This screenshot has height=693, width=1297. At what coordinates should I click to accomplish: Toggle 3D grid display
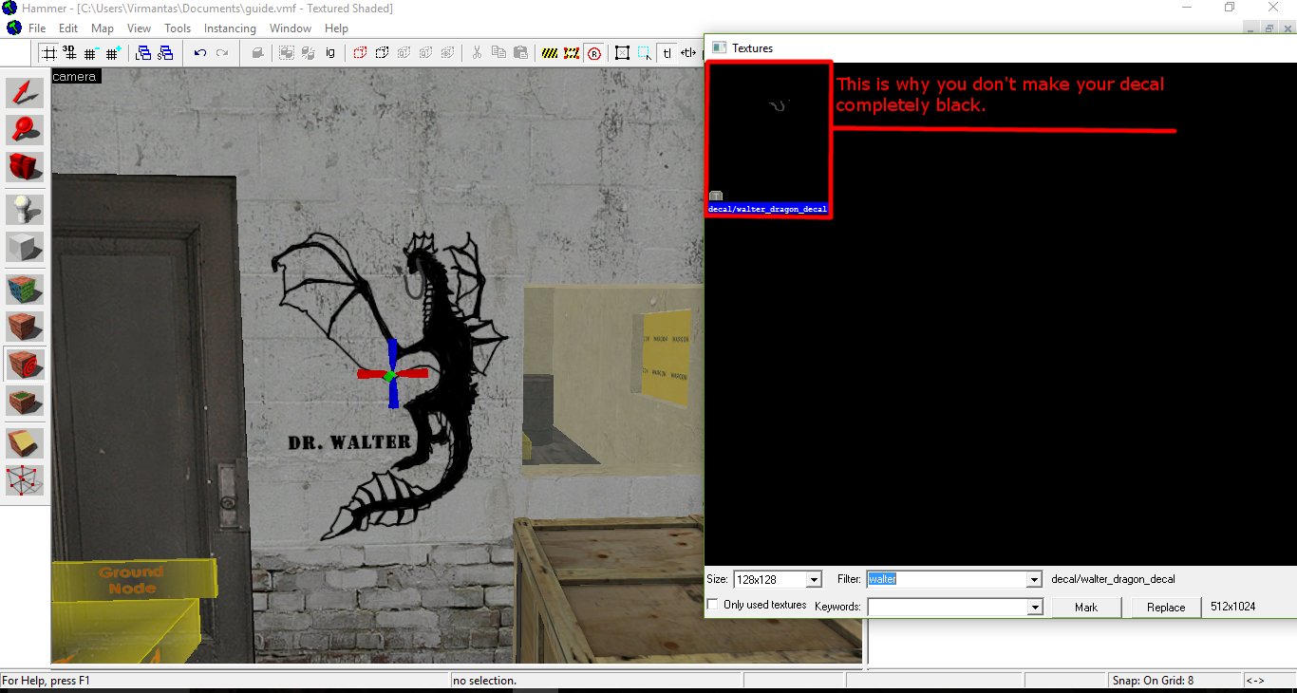(69, 53)
